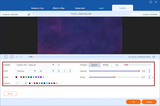Screen dimensions: 160x106
Task: Toggle underline subtitle text
Action: pyautogui.click(x=70, y=71)
